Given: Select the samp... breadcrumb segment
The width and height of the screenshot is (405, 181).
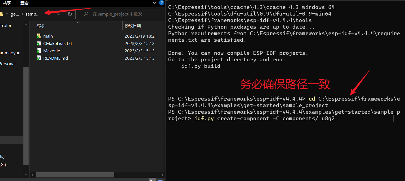Looking at the screenshot, I should (x=32, y=14).
